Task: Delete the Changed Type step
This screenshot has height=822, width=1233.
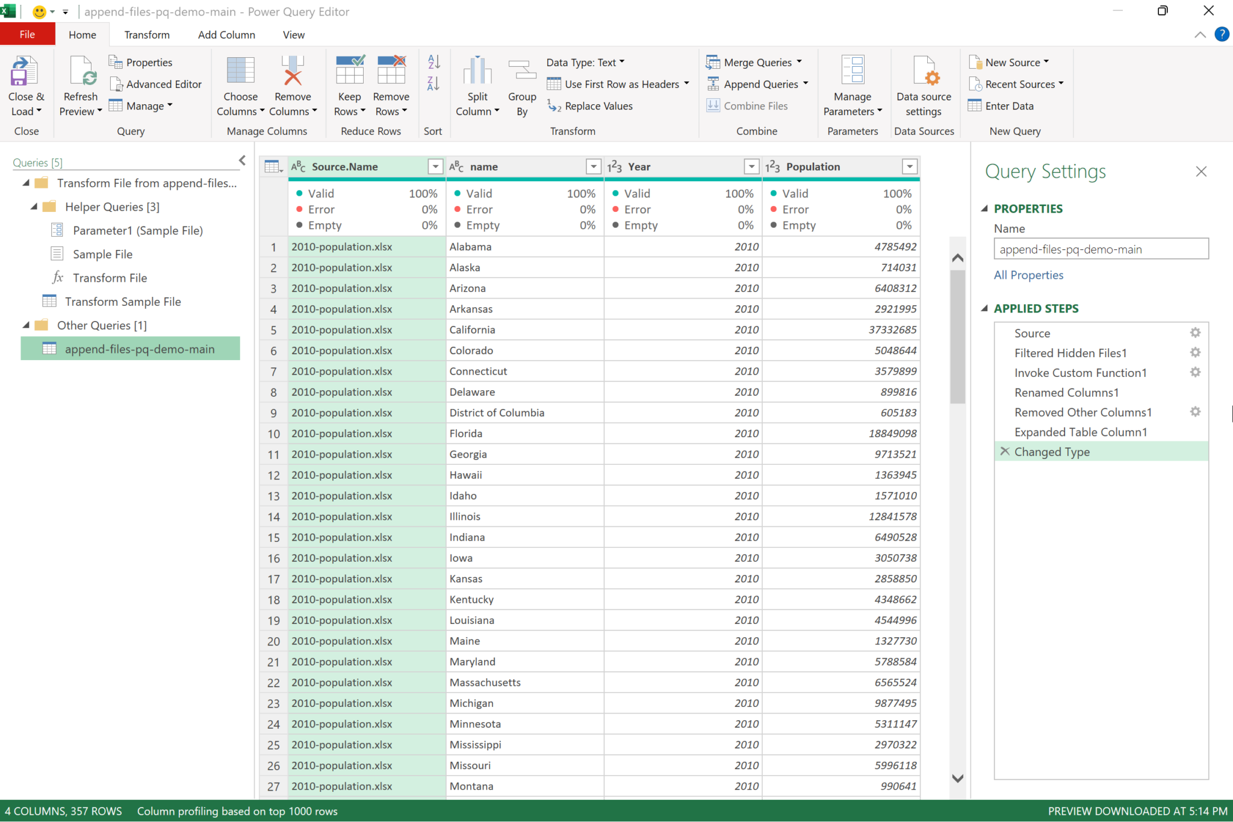Action: tap(1005, 452)
